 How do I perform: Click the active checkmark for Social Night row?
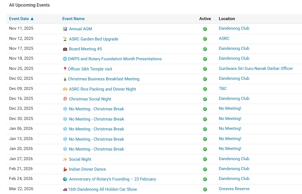tap(205, 159)
